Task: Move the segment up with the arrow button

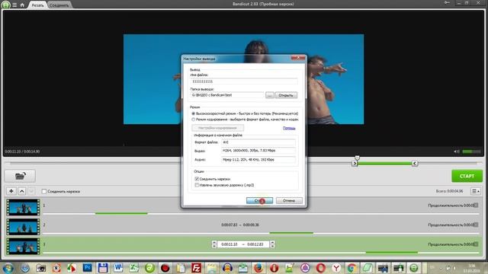Action: click(x=21, y=191)
